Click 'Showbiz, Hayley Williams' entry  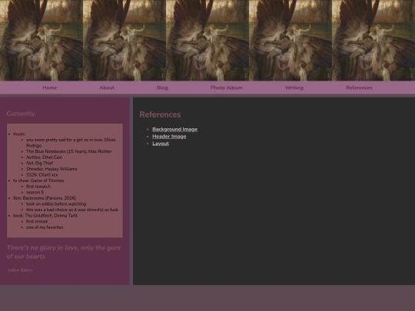[x=51, y=169]
